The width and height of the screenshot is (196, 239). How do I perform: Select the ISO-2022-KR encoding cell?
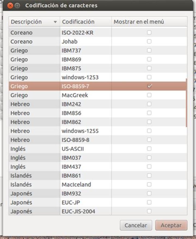coord(86,32)
